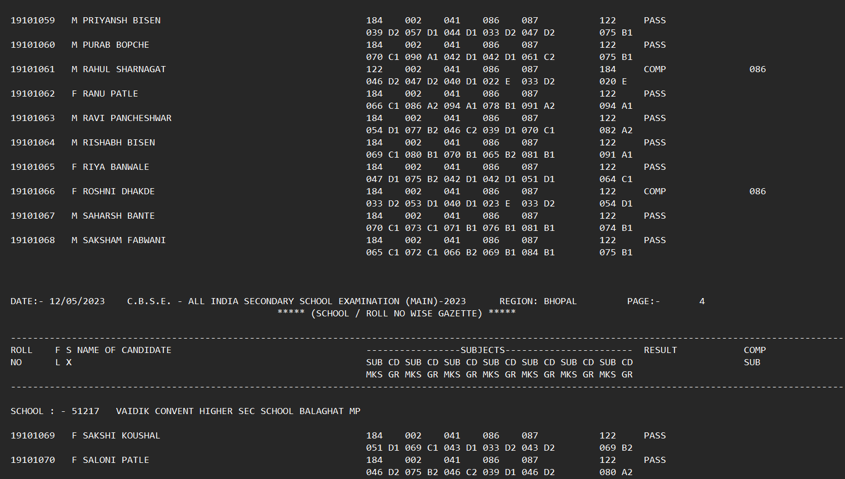
Task: Select roll number 19101064
Action: coord(33,143)
